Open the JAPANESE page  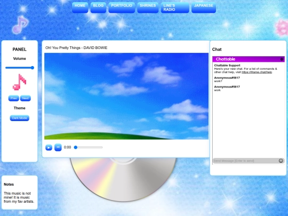204,7
